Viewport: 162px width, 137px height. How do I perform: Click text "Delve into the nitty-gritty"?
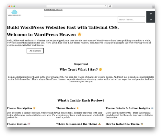pyautogui.click(x=129, y=115)
